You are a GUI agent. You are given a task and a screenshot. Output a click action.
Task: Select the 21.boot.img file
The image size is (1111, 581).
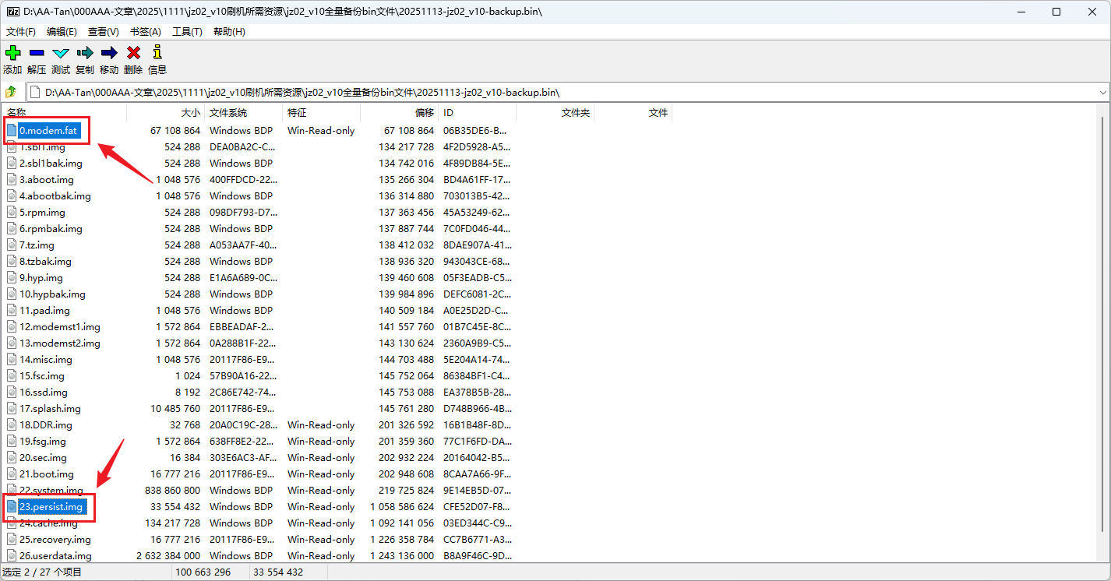[x=47, y=474]
